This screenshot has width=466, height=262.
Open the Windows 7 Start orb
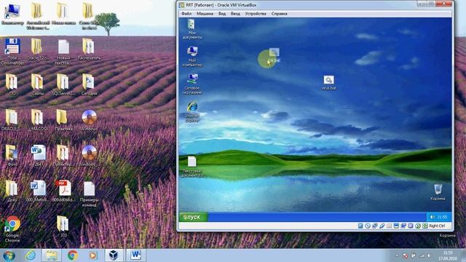click(x=9, y=255)
